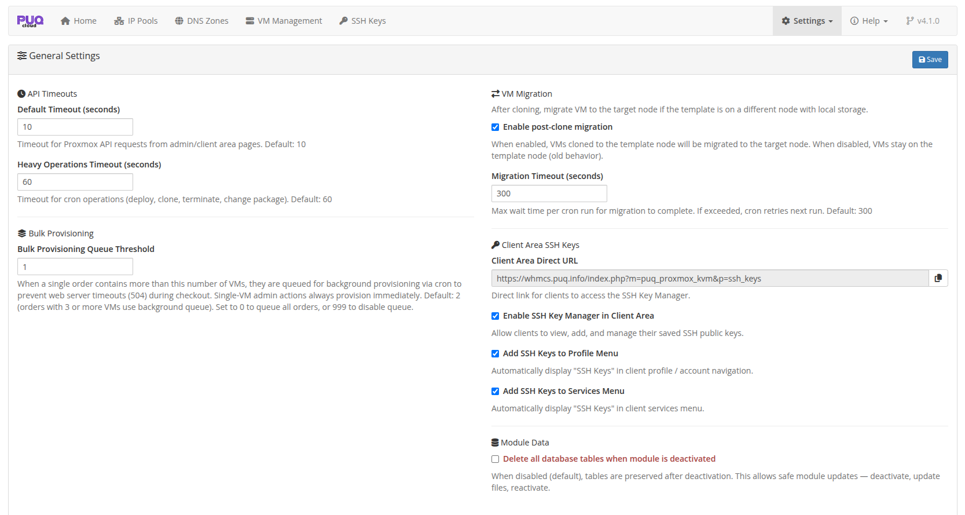Click 'Enable SSH Key Manager in Client Area' label
965x515 pixels.
(578, 316)
